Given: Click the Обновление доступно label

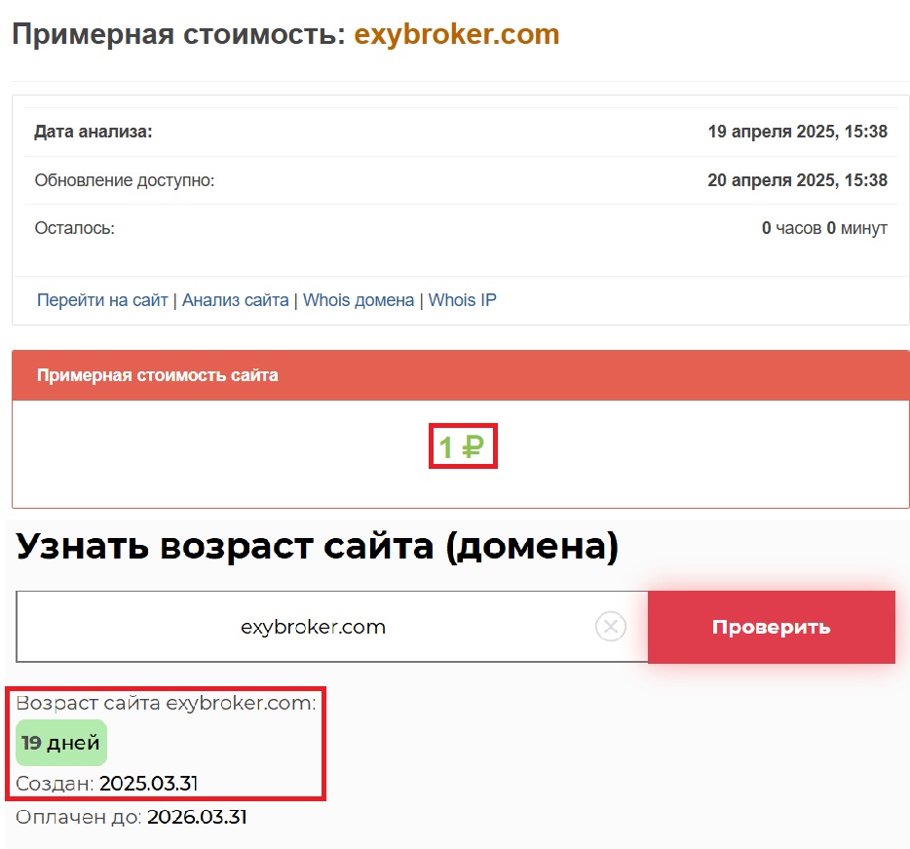Looking at the screenshot, I should pos(125,180).
